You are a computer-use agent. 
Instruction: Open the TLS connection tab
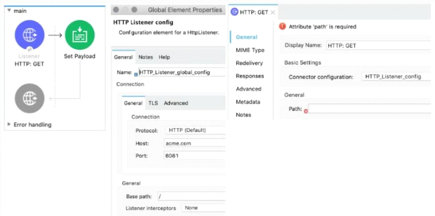click(x=153, y=103)
